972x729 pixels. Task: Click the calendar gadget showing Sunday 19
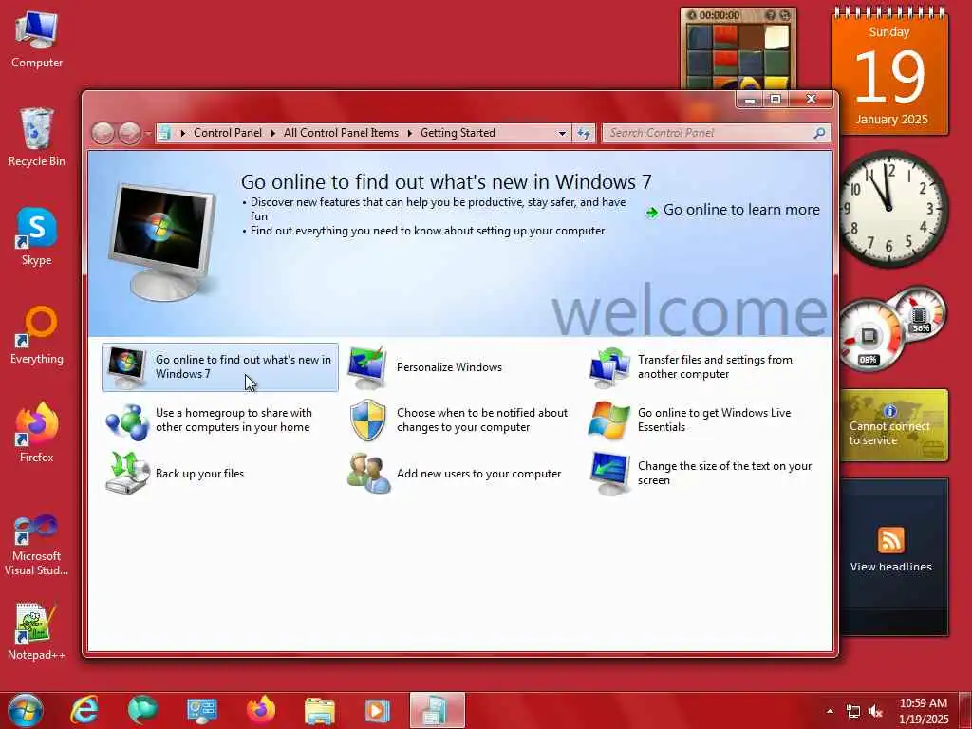(x=889, y=72)
